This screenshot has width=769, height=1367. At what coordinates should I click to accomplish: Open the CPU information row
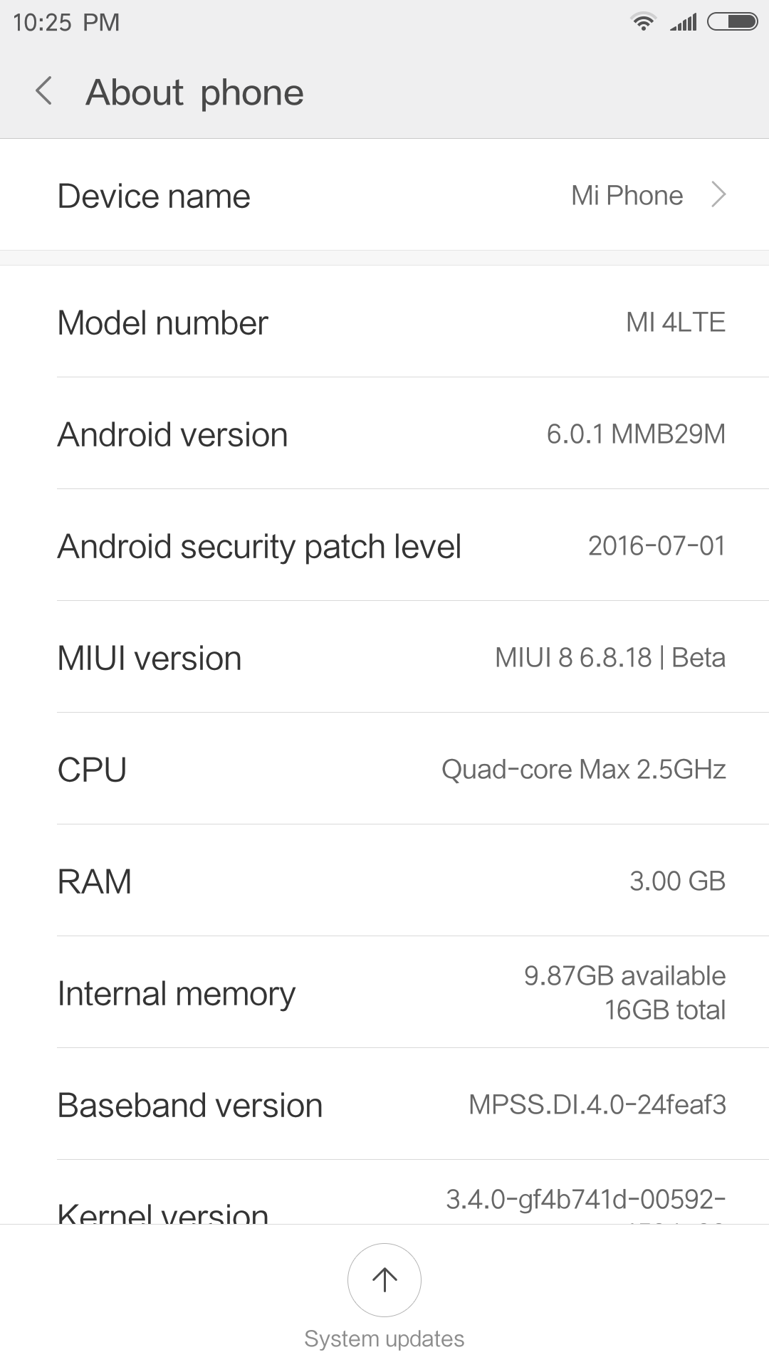point(384,770)
